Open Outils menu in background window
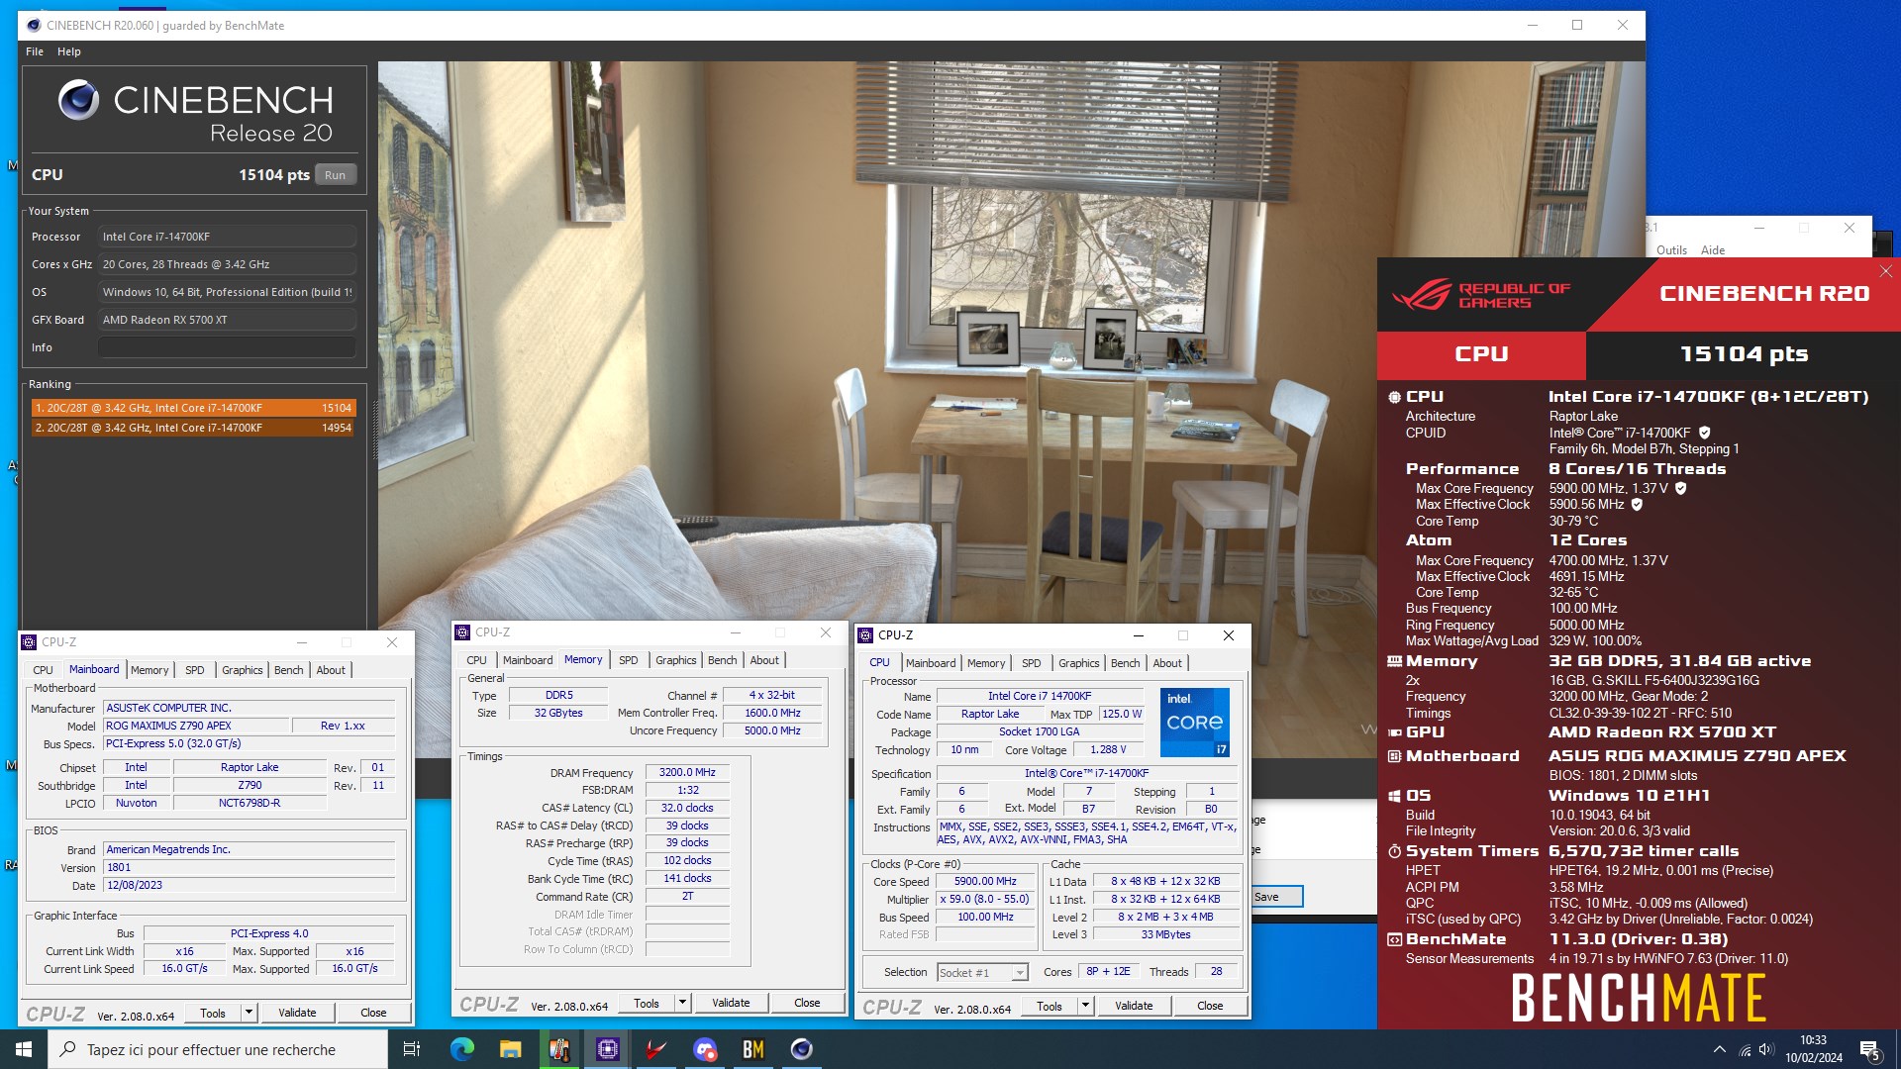 point(1671,250)
